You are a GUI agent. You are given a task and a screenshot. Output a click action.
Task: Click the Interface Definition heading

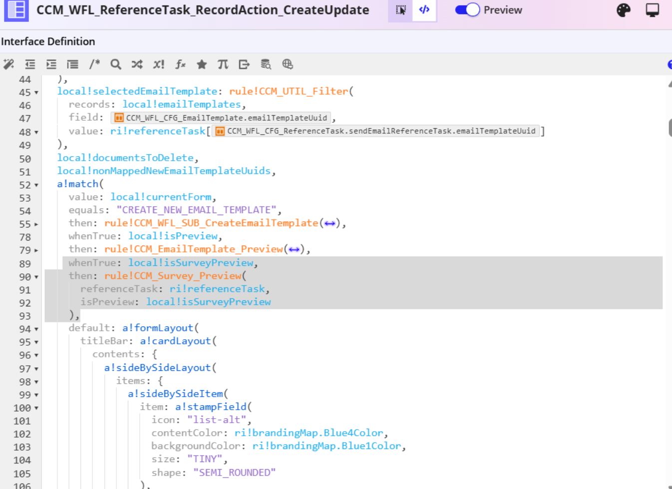pyautogui.click(x=48, y=41)
